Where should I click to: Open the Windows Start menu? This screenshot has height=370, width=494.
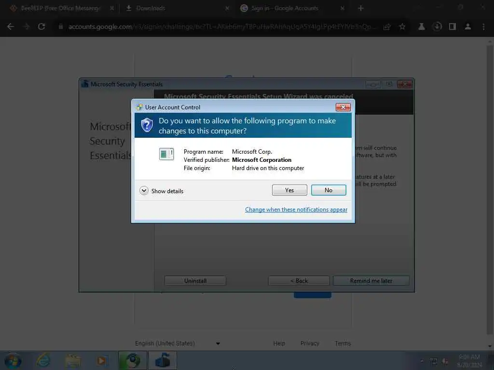pos(13,361)
